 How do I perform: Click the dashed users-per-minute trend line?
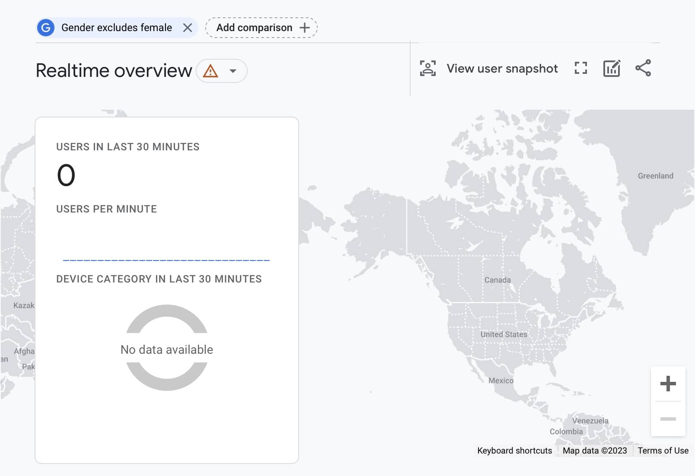tap(167, 260)
